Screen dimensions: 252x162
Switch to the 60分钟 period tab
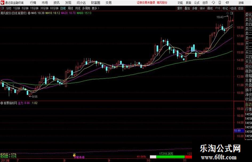tap(54, 8)
